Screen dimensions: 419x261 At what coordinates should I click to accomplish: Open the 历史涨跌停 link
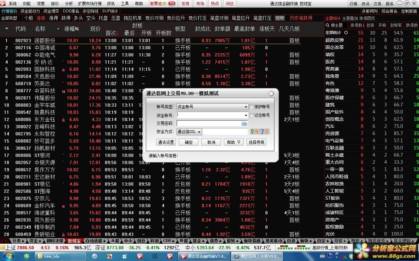[x=301, y=18]
